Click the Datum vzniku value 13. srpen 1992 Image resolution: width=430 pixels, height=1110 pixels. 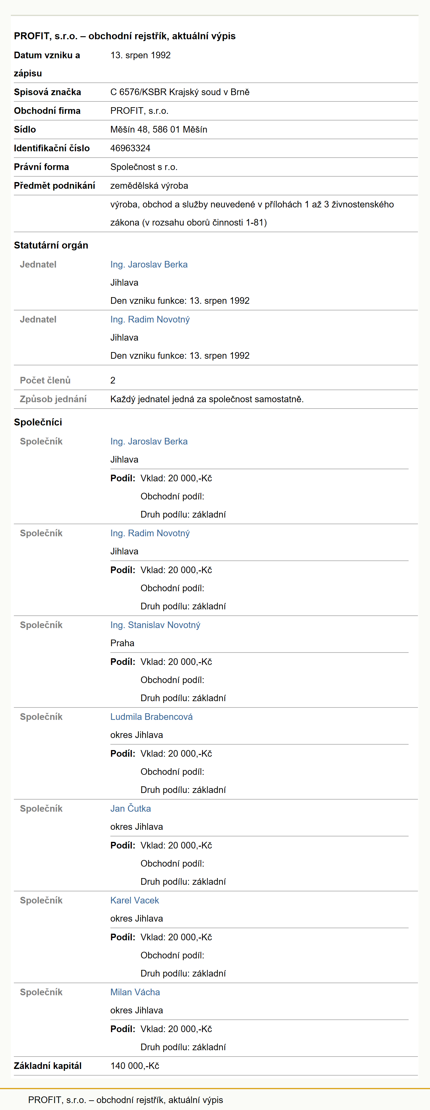[141, 55]
